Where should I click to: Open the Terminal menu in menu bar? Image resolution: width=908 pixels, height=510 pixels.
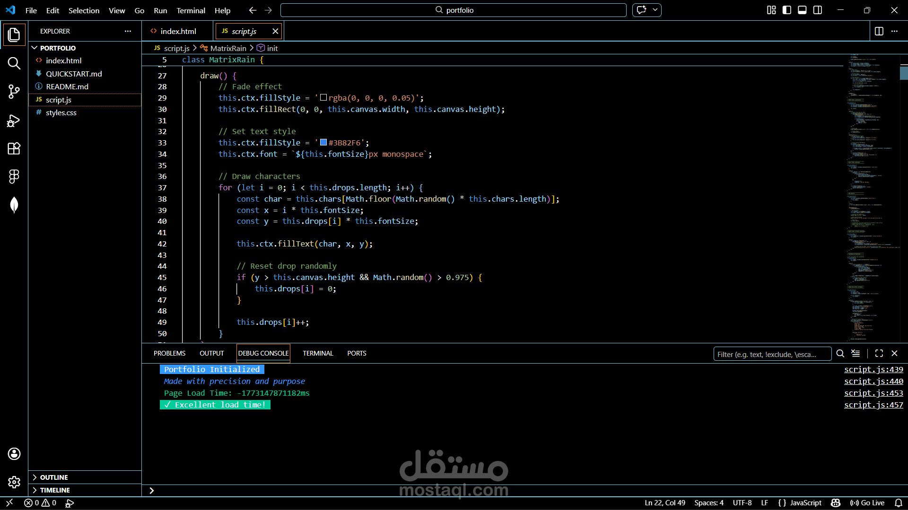click(191, 10)
